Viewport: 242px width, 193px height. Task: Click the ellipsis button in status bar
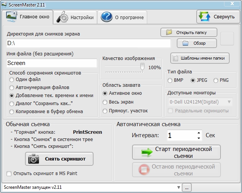pos(187,188)
